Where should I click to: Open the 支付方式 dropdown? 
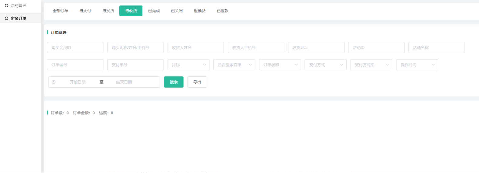[x=325, y=65]
